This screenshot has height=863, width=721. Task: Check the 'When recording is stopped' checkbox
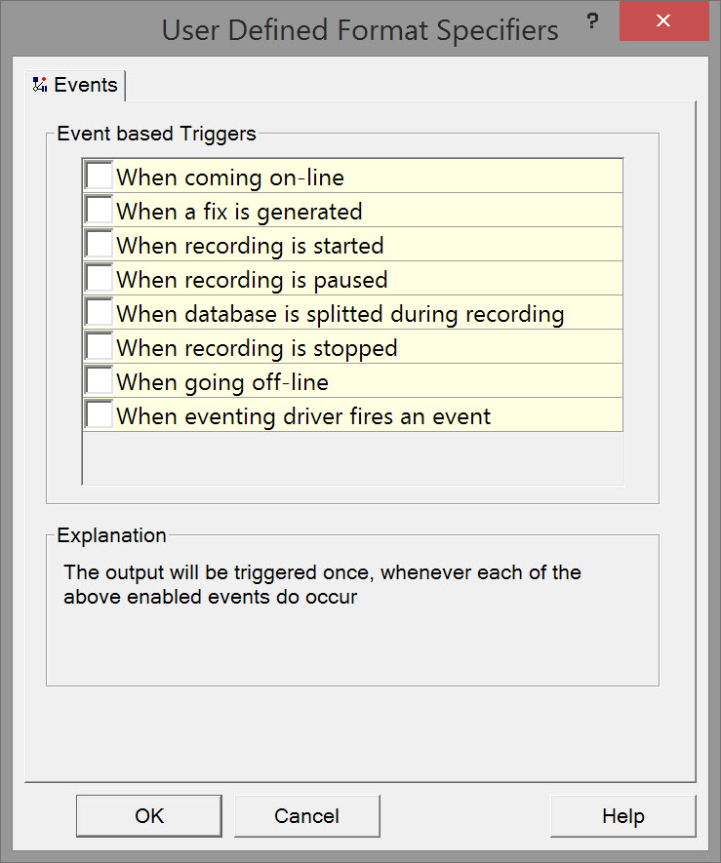[99, 347]
